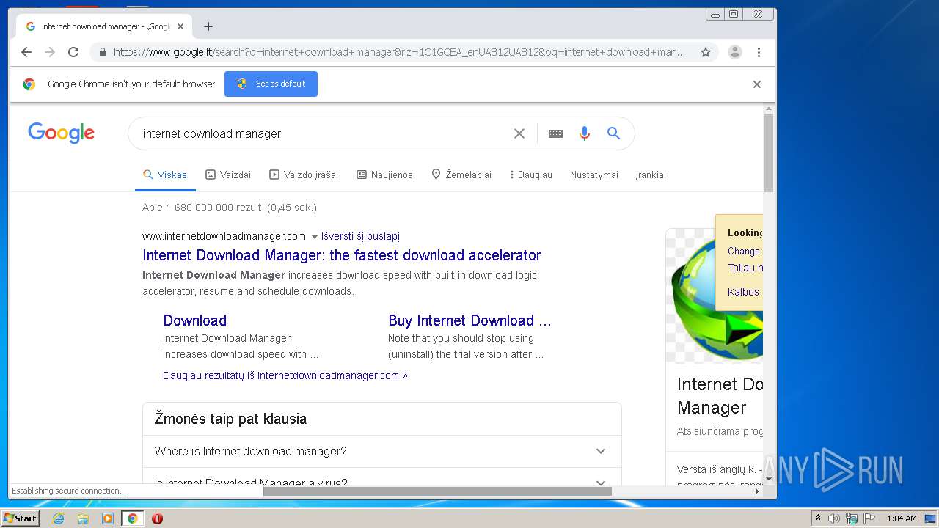Image resolution: width=939 pixels, height=528 pixels.
Task: Switch to Vaizdo įrašai tab
Action: pos(304,175)
